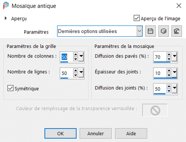Decrease the Nombre de lignes value
186x142 pixels.
(x=75, y=75)
